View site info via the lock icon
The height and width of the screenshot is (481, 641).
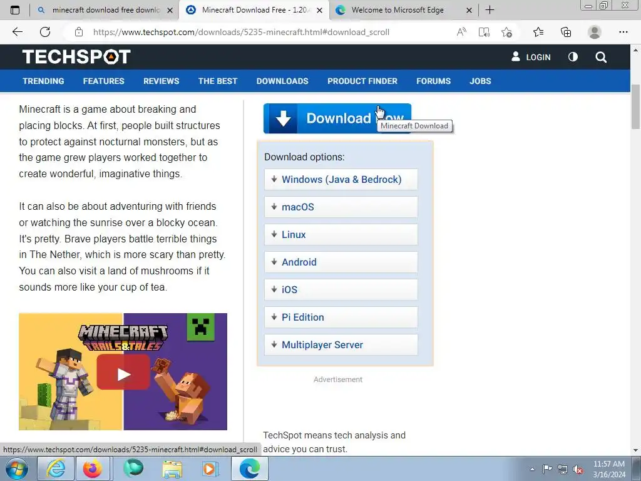point(79,32)
